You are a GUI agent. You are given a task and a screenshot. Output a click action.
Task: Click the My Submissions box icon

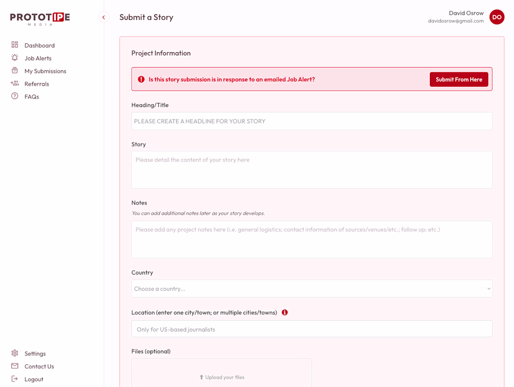coord(15,70)
